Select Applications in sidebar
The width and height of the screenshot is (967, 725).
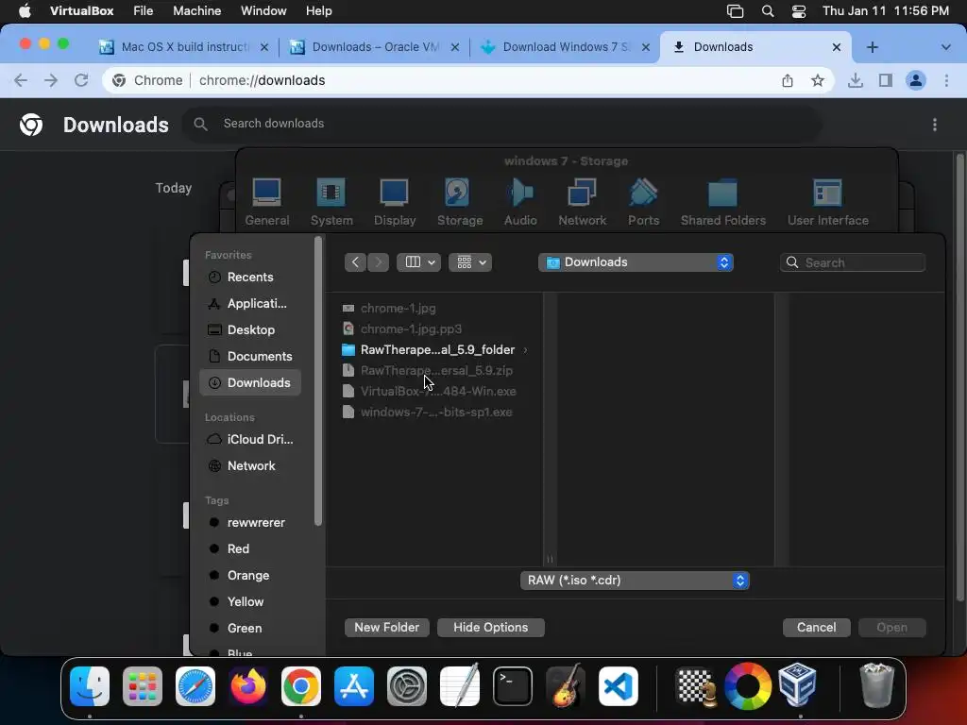[250, 304]
